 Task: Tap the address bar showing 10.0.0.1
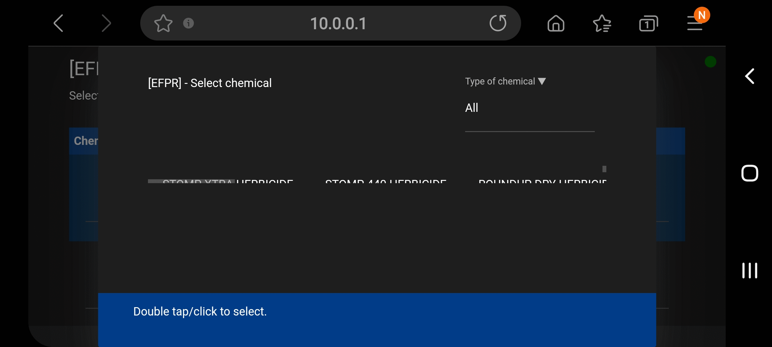(x=338, y=23)
